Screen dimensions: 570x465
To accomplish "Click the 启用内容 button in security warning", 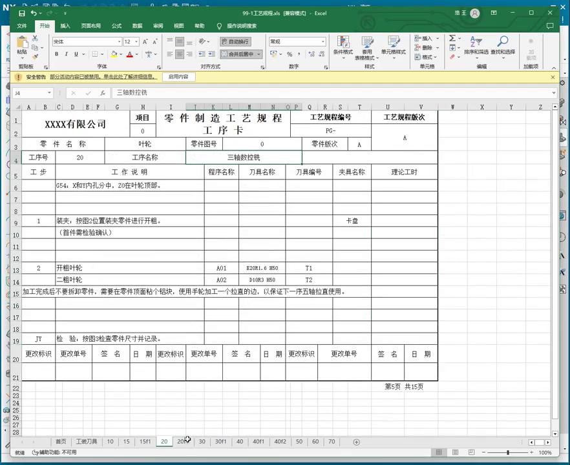I will (178, 76).
